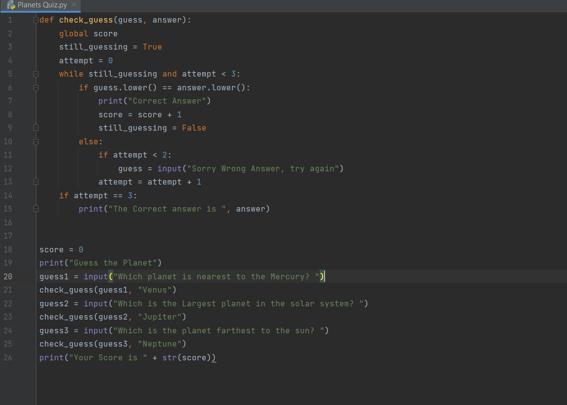
Task: Click the 'while' keyword on line 5
Action: [71, 74]
